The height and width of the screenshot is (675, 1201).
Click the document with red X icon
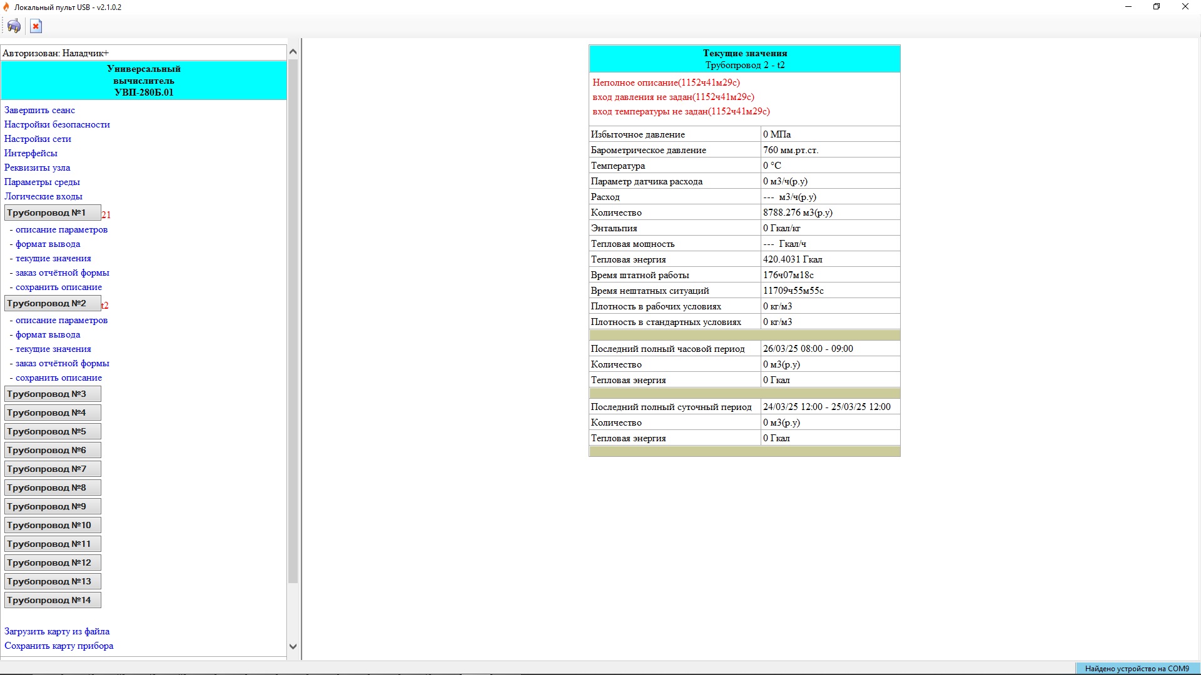[x=36, y=26]
